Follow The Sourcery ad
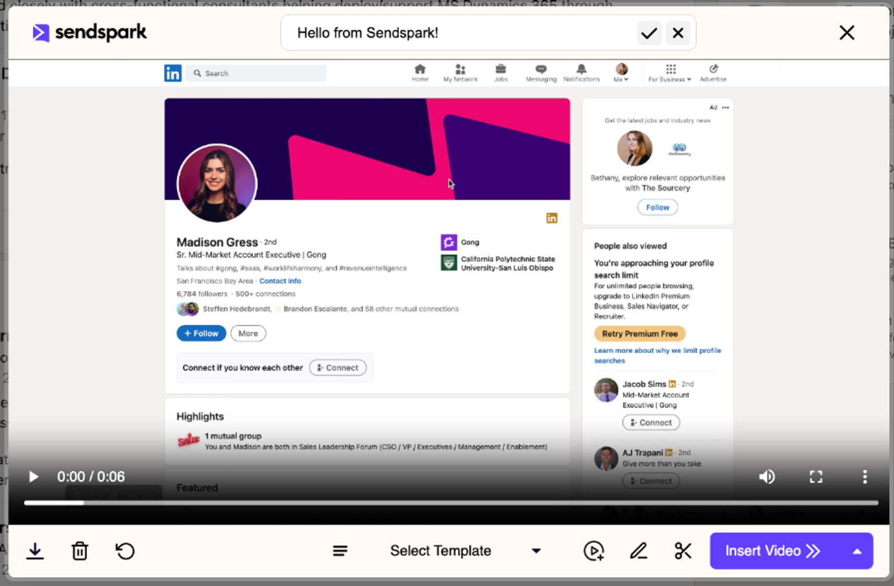This screenshot has width=894, height=586. pyautogui.click(x=658, y=207)
